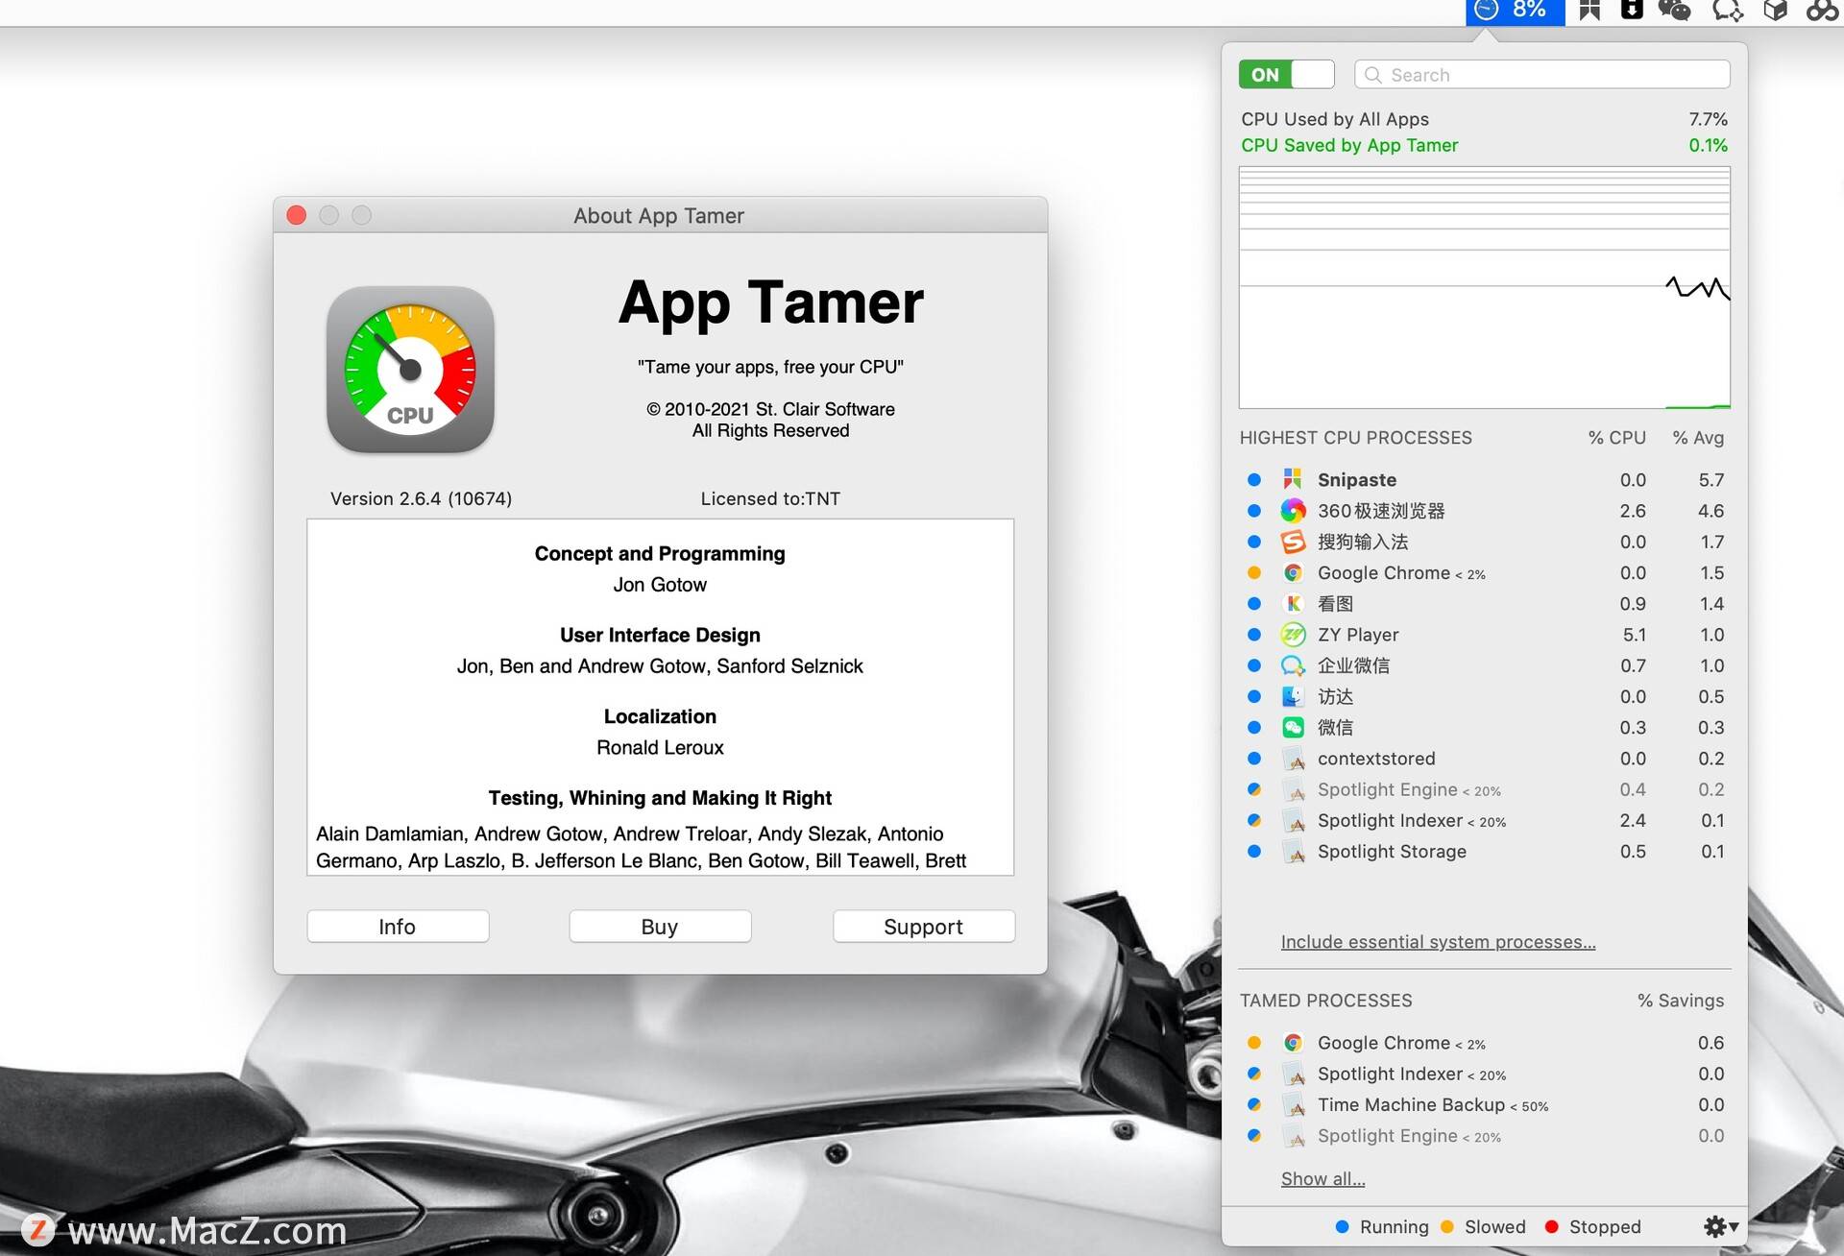
Task: Click the CPU usage graph
Action: [1484, 287]
